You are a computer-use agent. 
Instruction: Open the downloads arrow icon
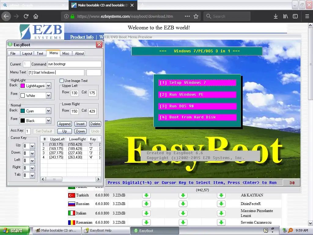click(275, 17)
